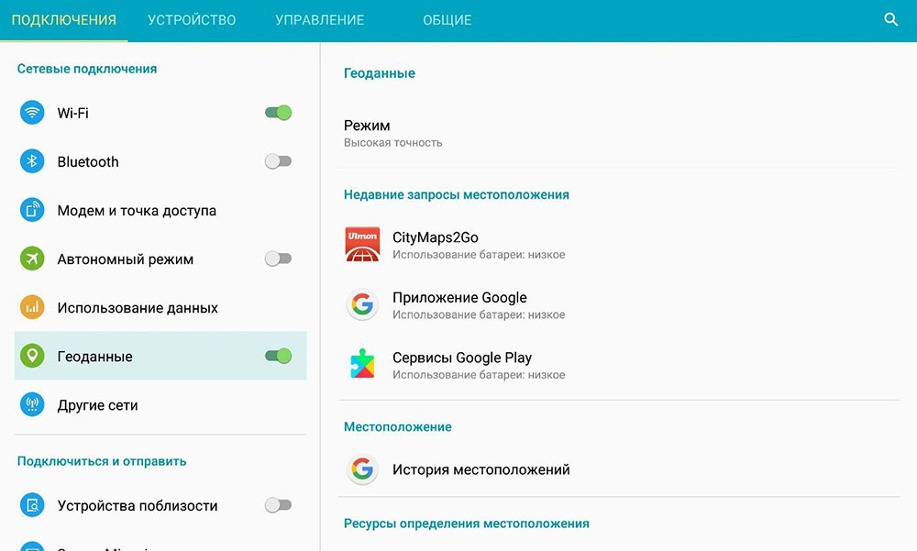Image resolution: width=917 pixels, height=551 pixels.
Task: Tap the Сервисы Google Play icon
Action: (362, 364)
